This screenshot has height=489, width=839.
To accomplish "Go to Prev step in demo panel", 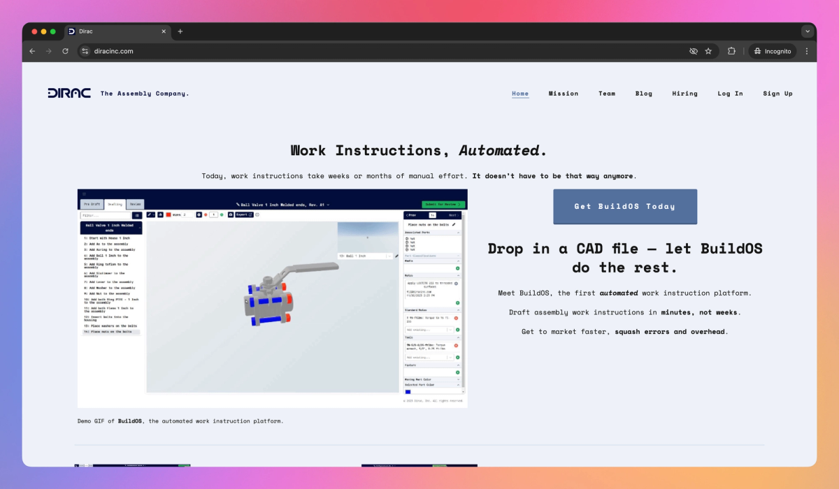I will pyautogui.click(x=411, y=215).
